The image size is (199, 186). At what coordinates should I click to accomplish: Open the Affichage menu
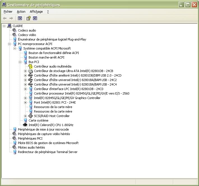pyautogui.click(x=36, y=12)
